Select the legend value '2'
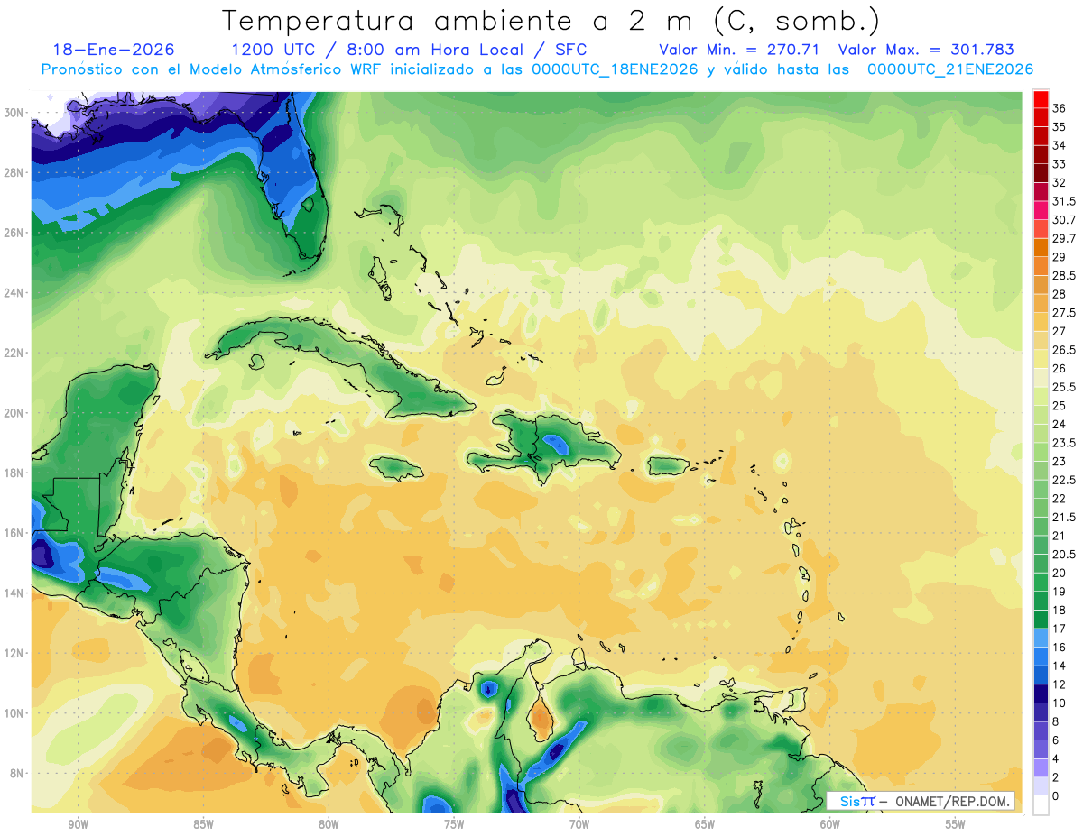 pyautogui.click(x=1056, y=777)
